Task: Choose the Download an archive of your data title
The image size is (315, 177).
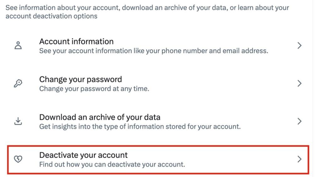Action: 100,117
